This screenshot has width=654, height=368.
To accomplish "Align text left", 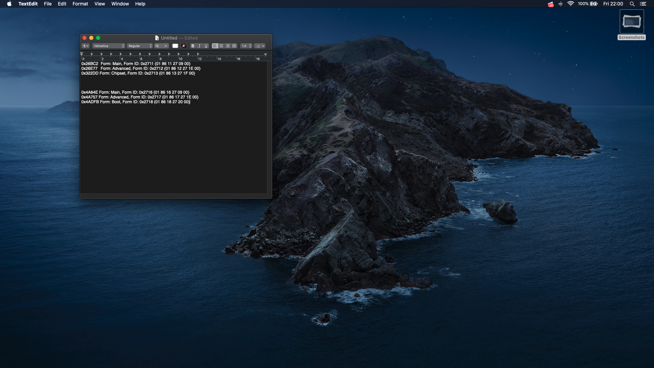I will [x=215, y=46].
